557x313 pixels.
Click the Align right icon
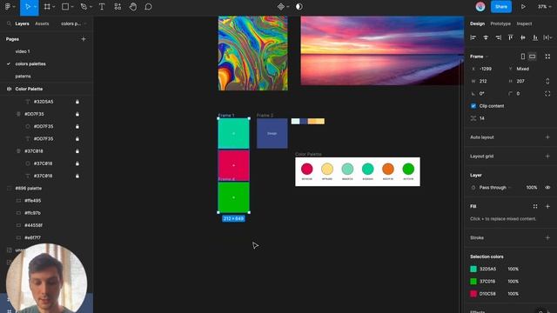coord(498,37)
